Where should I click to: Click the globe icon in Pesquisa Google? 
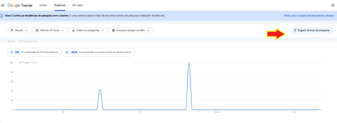(x=113, y=31)
